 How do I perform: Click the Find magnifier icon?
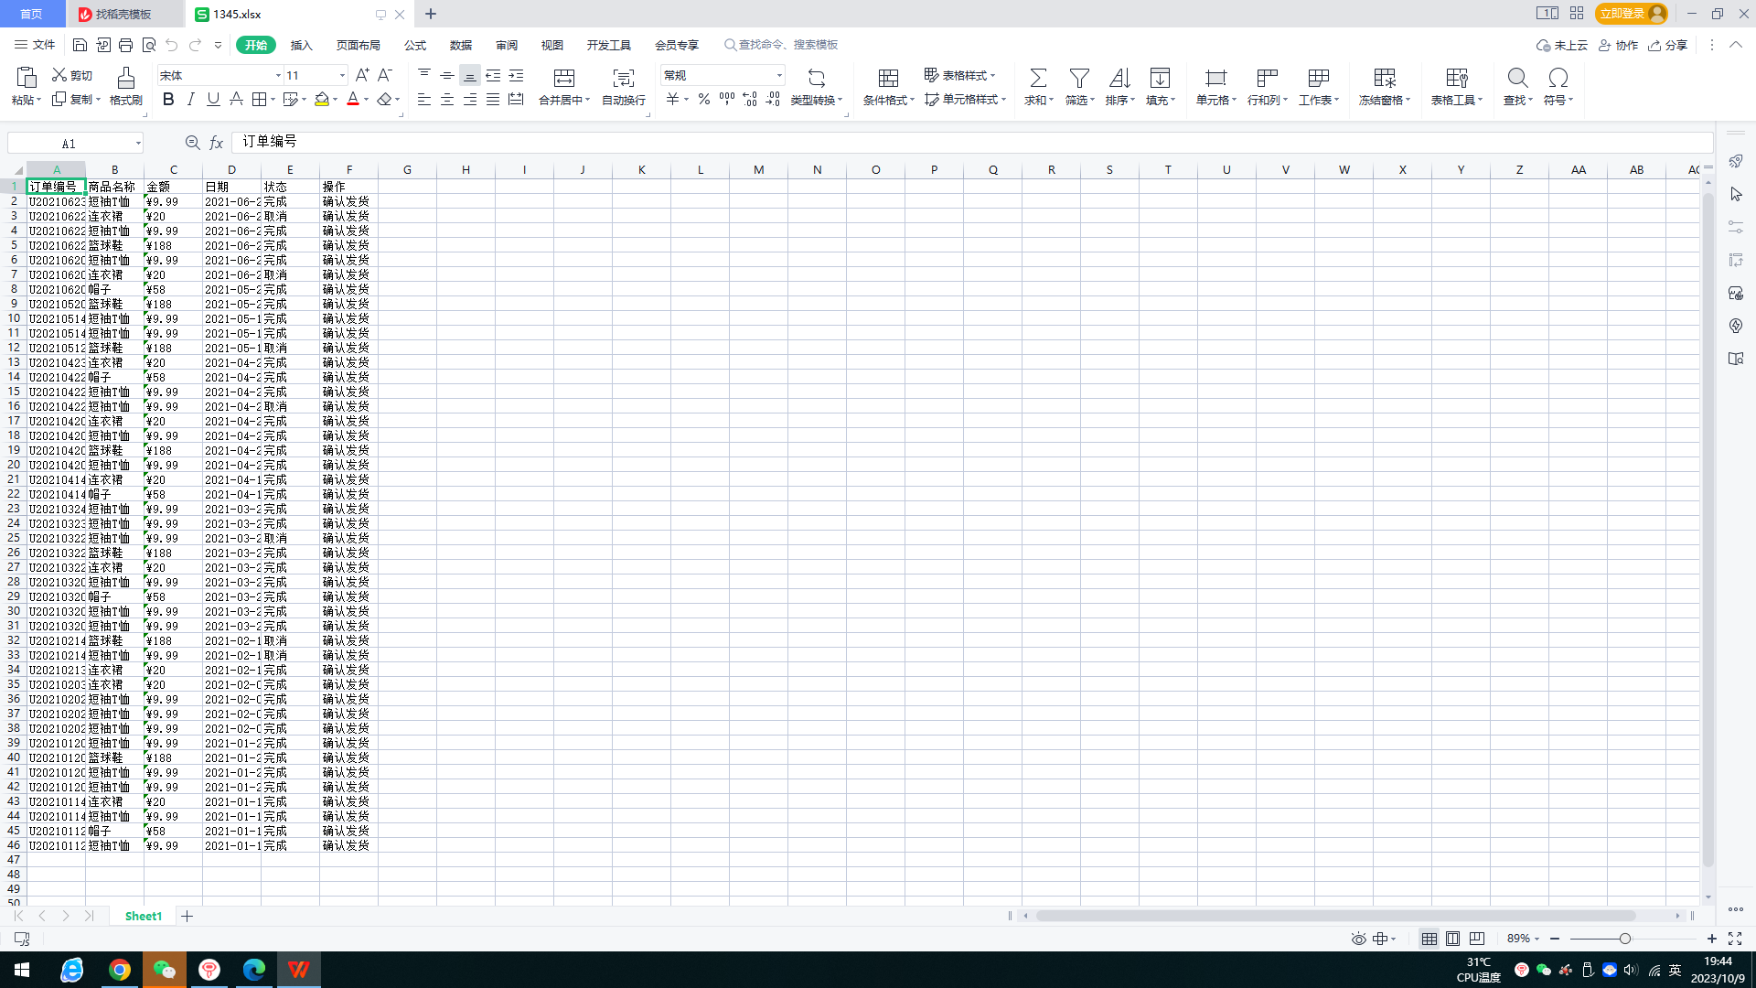1517,79
